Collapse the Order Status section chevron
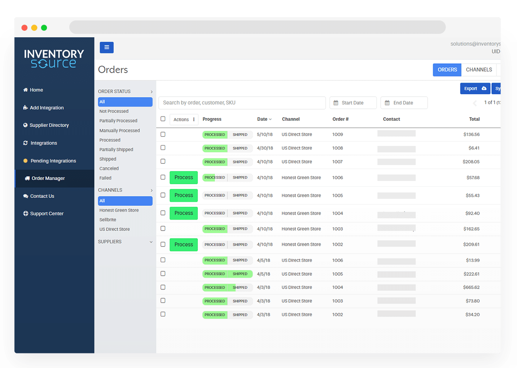Screen dimensions: 517x368 (152, 92)
